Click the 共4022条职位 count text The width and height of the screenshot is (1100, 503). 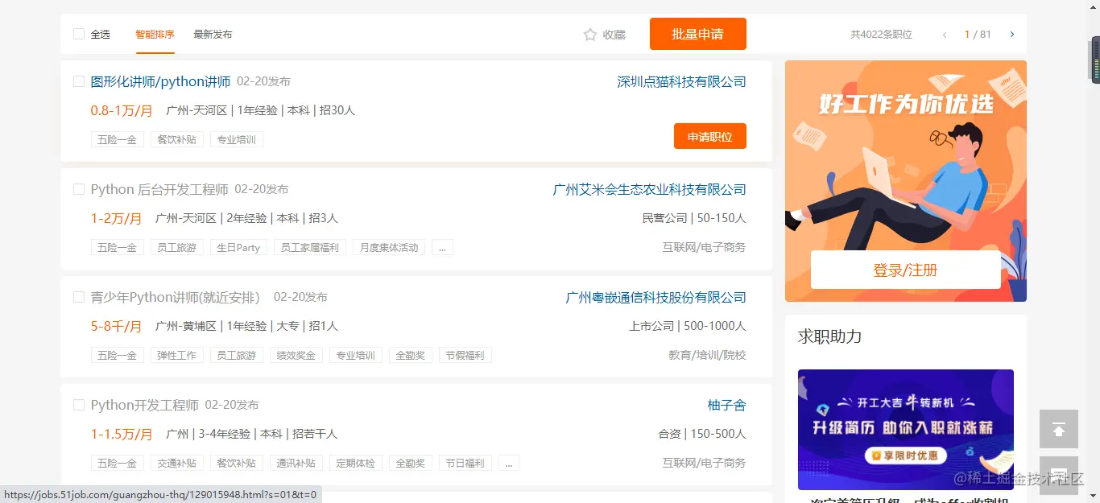881,35
